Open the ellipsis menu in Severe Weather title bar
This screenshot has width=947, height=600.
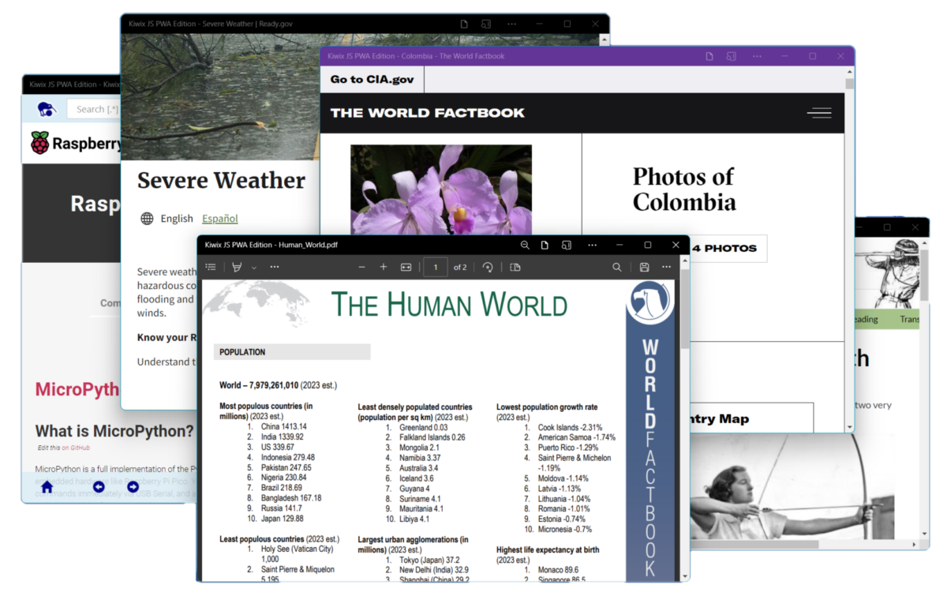click(x=513, y=24)
